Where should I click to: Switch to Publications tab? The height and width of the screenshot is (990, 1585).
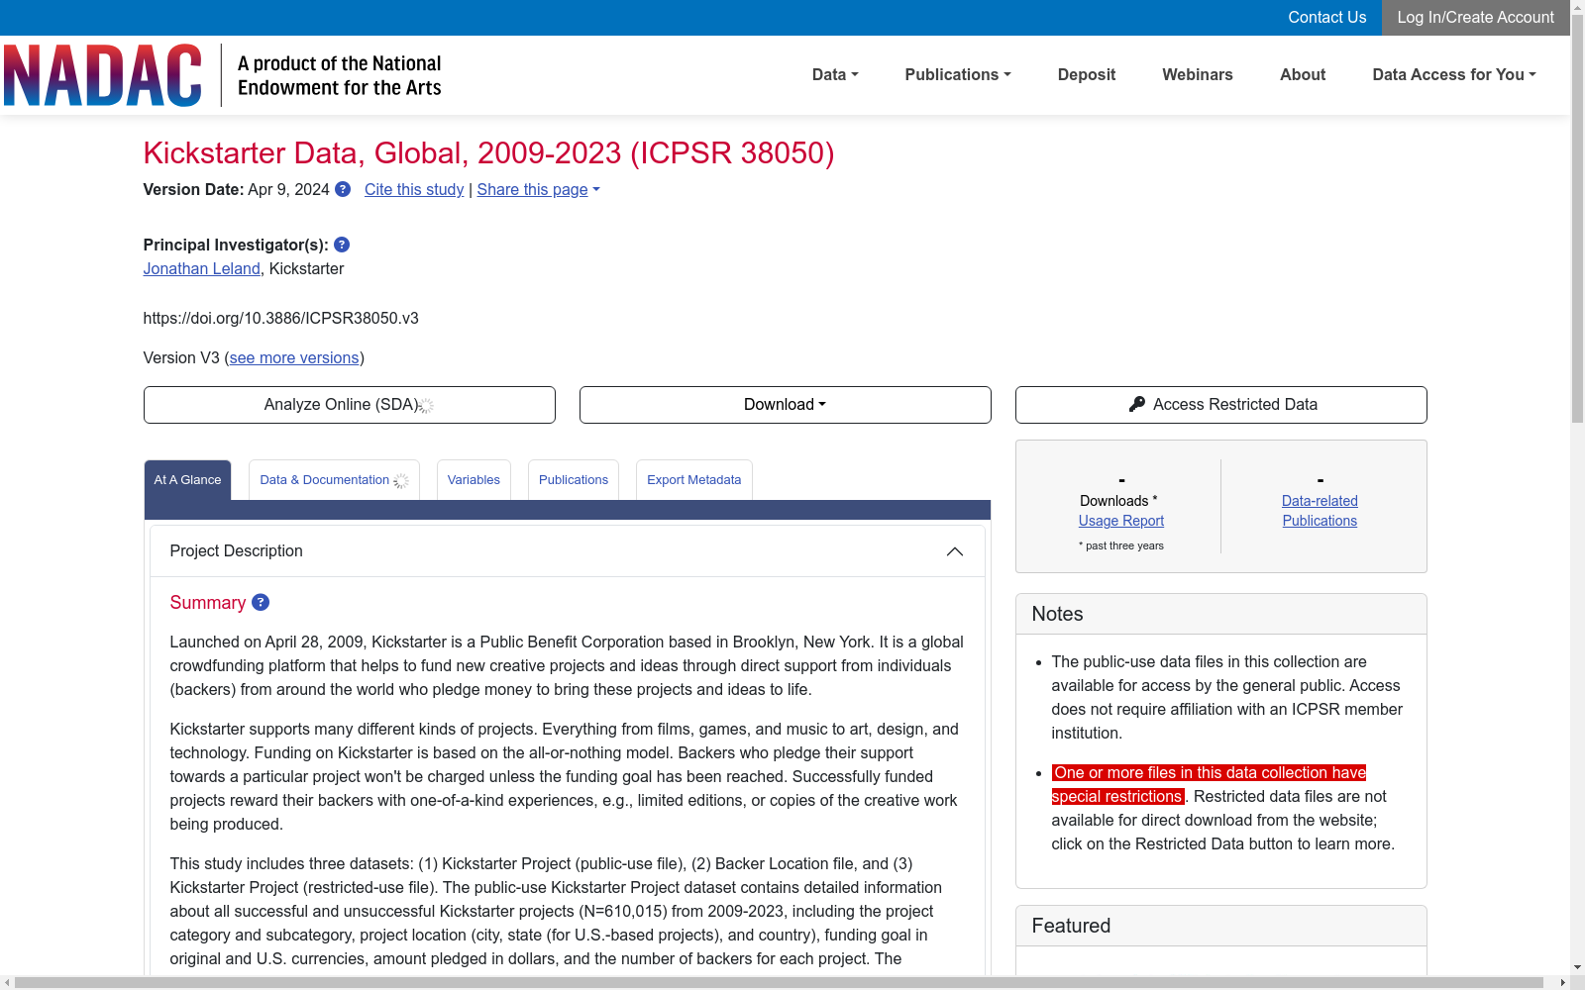[574, 480]
